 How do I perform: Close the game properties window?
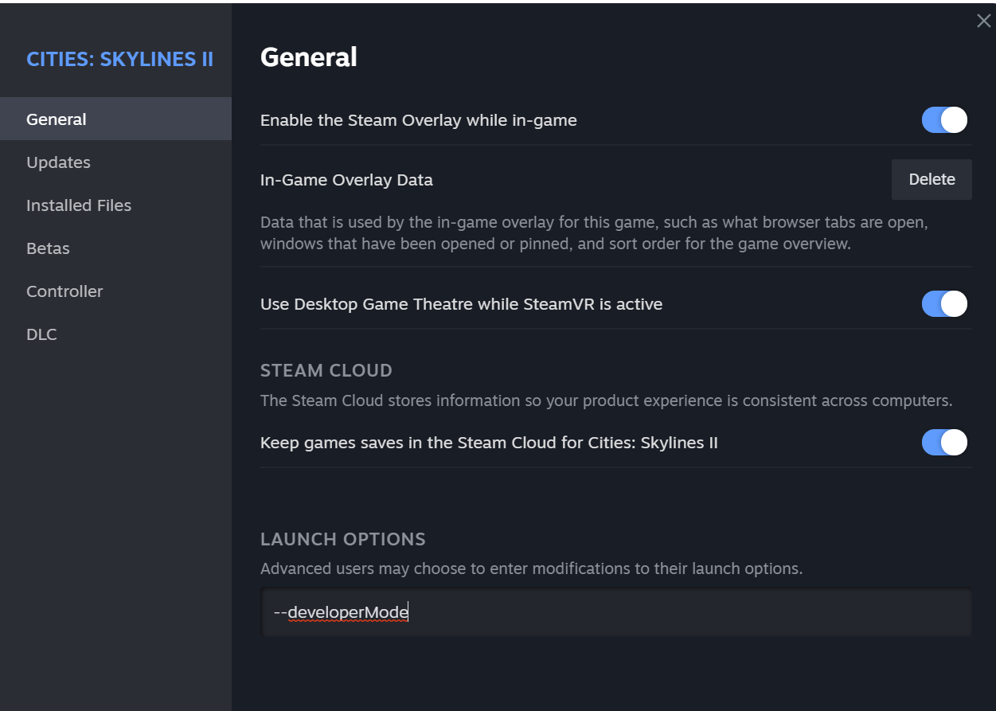(983, 21)
